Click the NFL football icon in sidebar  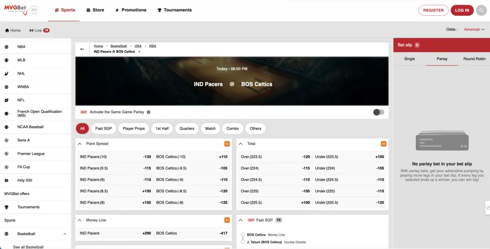tap(6, 100)
